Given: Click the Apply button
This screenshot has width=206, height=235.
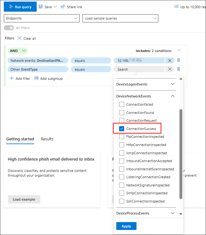Looking at the screenshot, I should click(x=126, y=226).
